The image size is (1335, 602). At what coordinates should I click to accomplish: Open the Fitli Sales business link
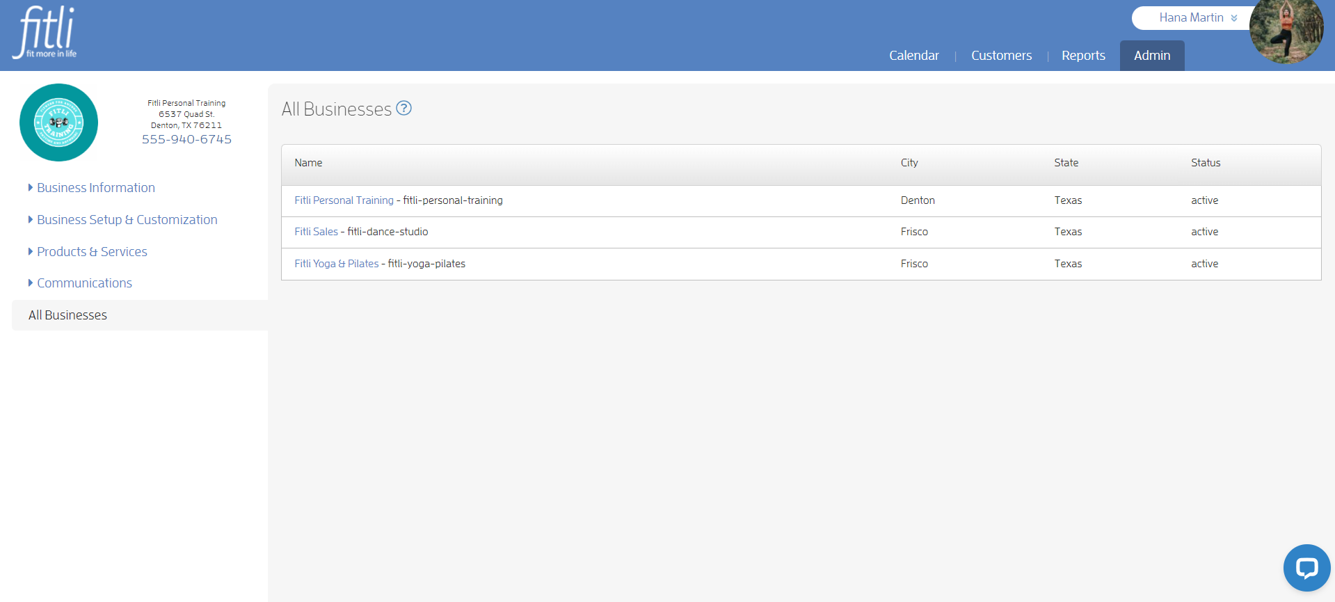click(x=316, y=232)
